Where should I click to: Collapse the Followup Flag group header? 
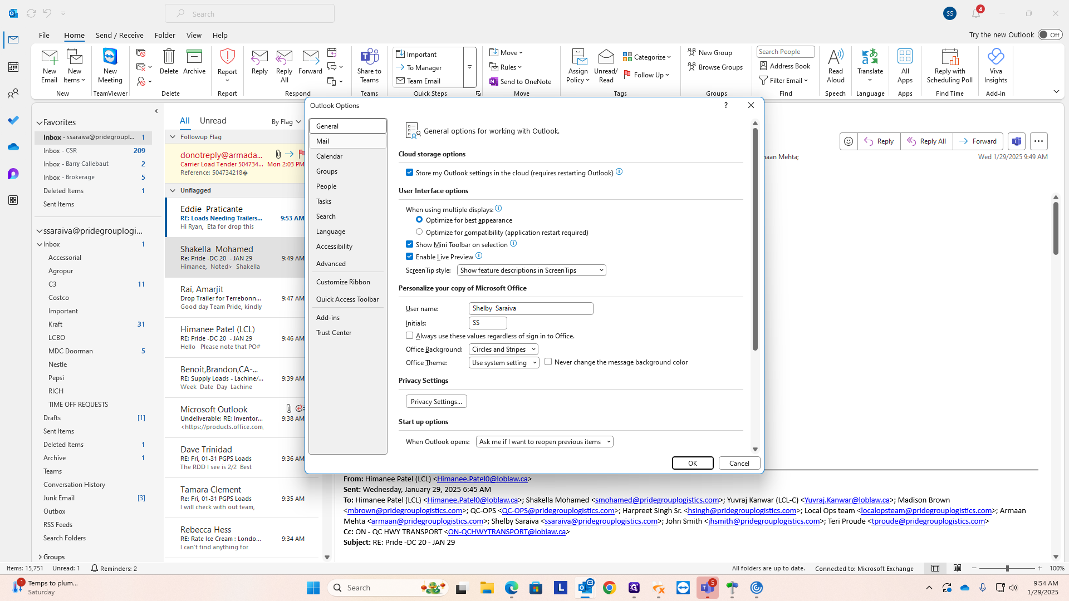pyautogui.click(x=173, y=137)
